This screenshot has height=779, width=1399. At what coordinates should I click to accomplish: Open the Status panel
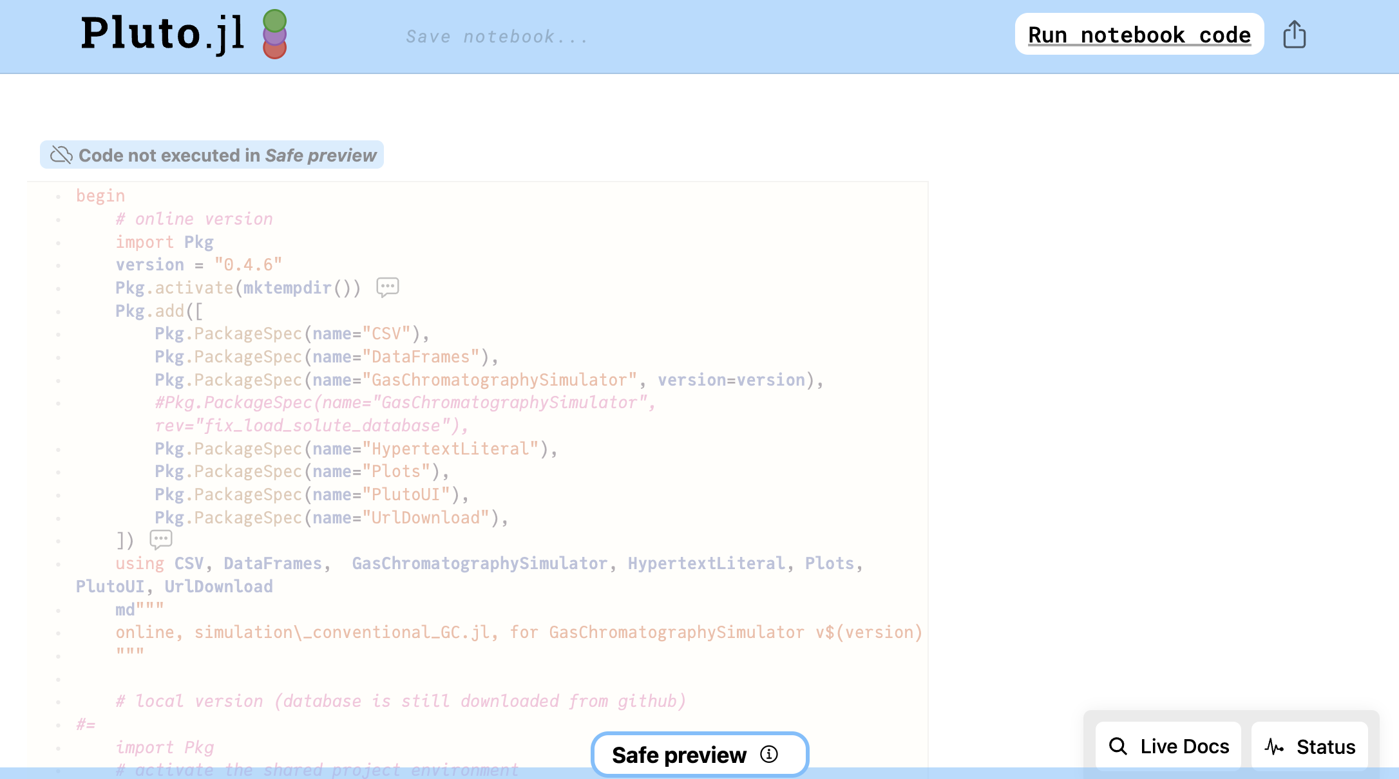point(1309,746)
